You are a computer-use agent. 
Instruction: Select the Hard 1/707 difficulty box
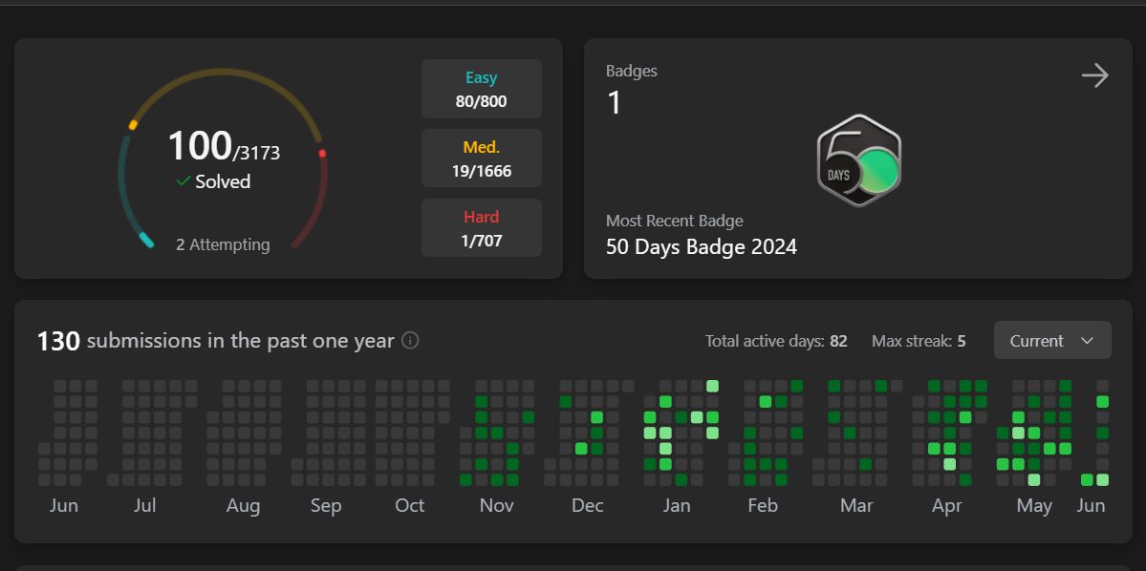pos(482,228)
